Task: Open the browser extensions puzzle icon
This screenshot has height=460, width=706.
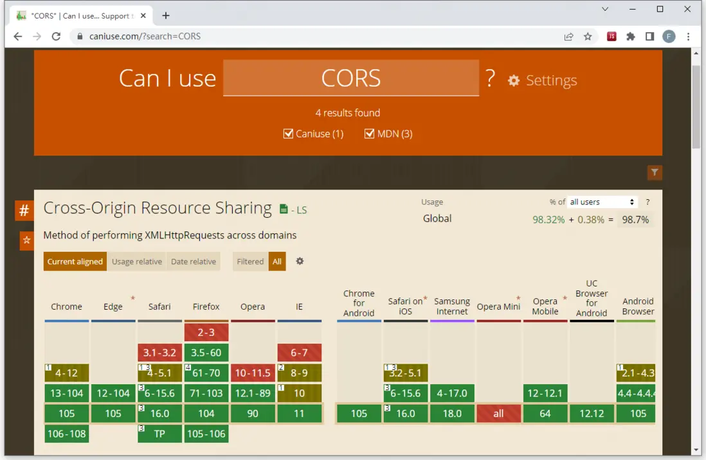Action: pyautogui.click(x=631, y=37)
